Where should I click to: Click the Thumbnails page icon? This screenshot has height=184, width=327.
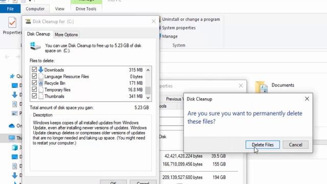pos(41,96)
